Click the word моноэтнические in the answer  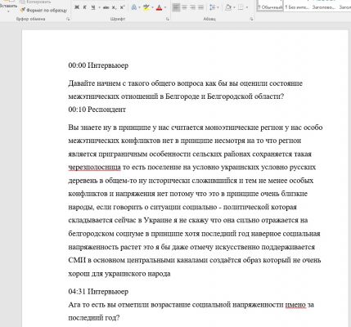(x=232, y=128)
